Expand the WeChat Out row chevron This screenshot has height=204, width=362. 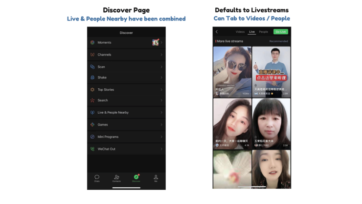click(161, 149)
